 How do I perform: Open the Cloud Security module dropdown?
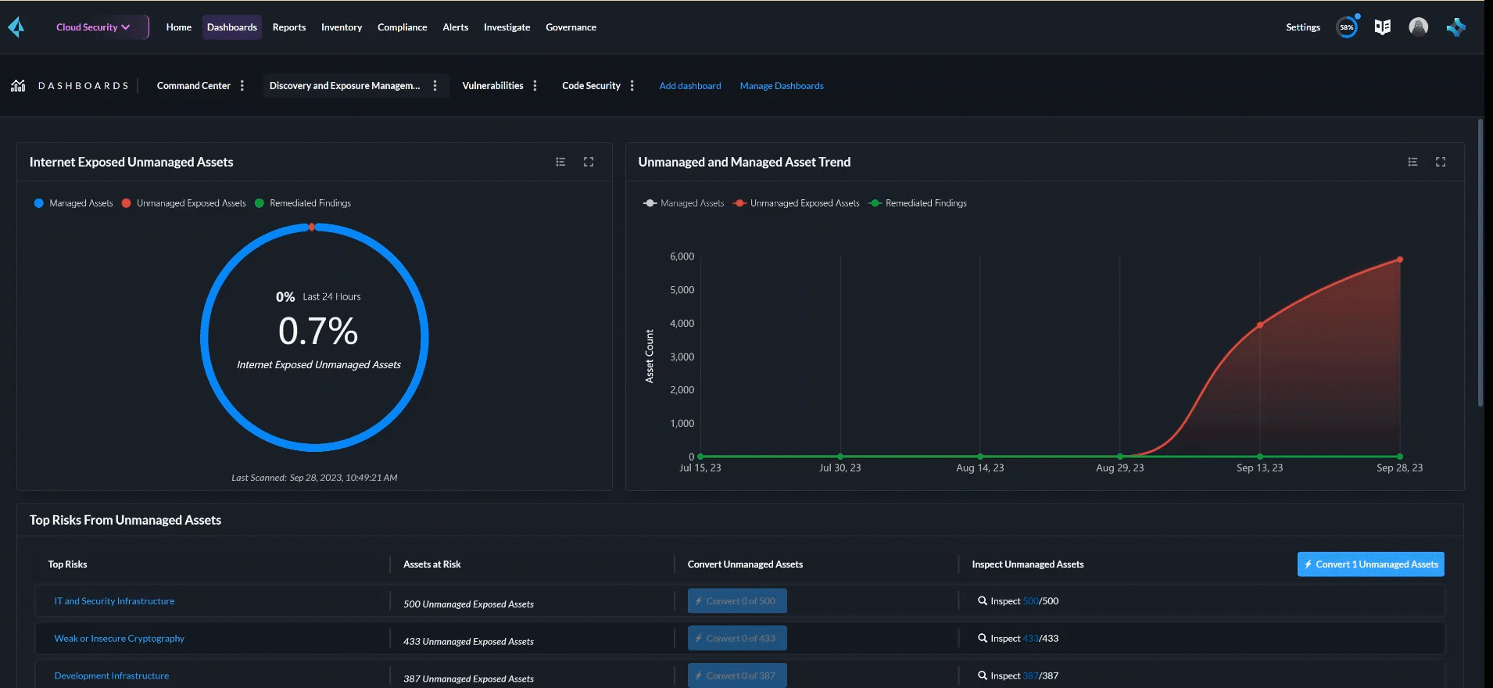[94, 27]
